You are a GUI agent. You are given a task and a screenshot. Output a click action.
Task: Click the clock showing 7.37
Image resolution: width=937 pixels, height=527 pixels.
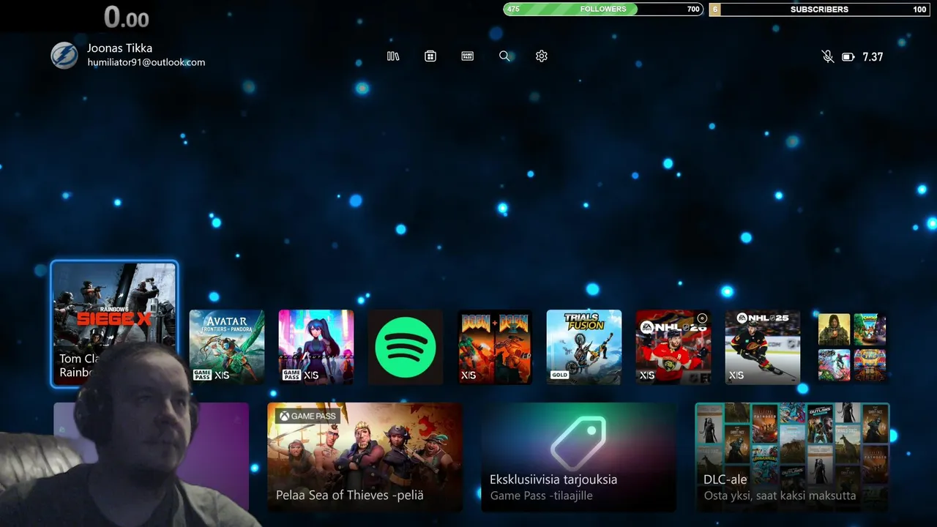click(873, 57)
